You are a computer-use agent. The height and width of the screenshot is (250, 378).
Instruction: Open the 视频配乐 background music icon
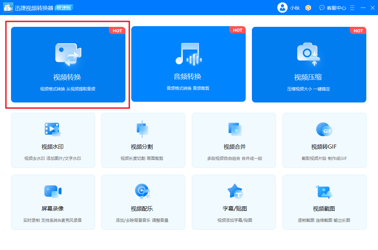coord(142,191)
